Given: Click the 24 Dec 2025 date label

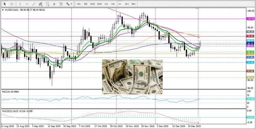Looking at the screenshot, I should pyautogui.click(x=194, y=126).
